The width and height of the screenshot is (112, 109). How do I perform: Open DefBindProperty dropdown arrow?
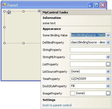pyautogui.click(x=108, y=42)
